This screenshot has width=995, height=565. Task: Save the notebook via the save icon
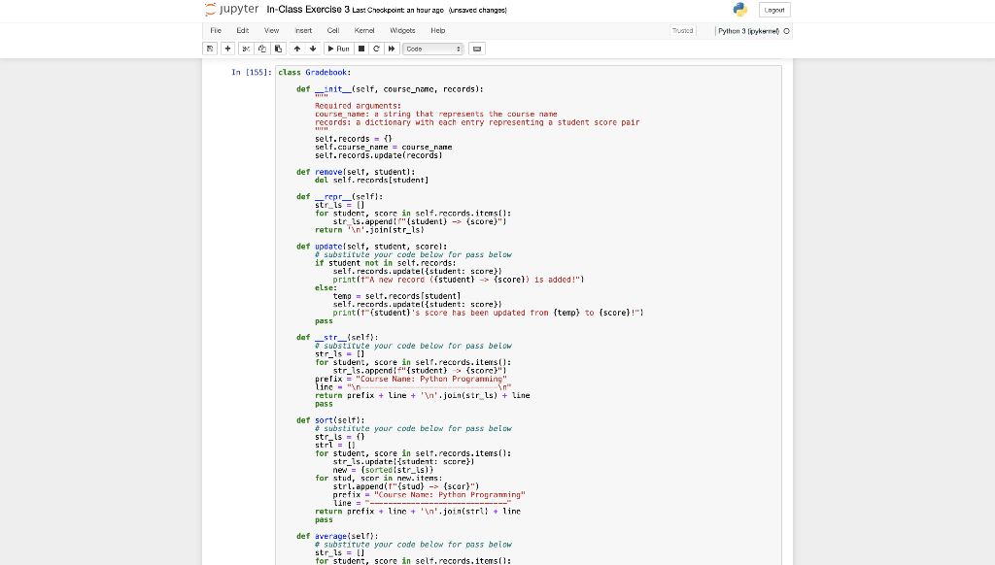pyautogui.click(x=210, y=49)
